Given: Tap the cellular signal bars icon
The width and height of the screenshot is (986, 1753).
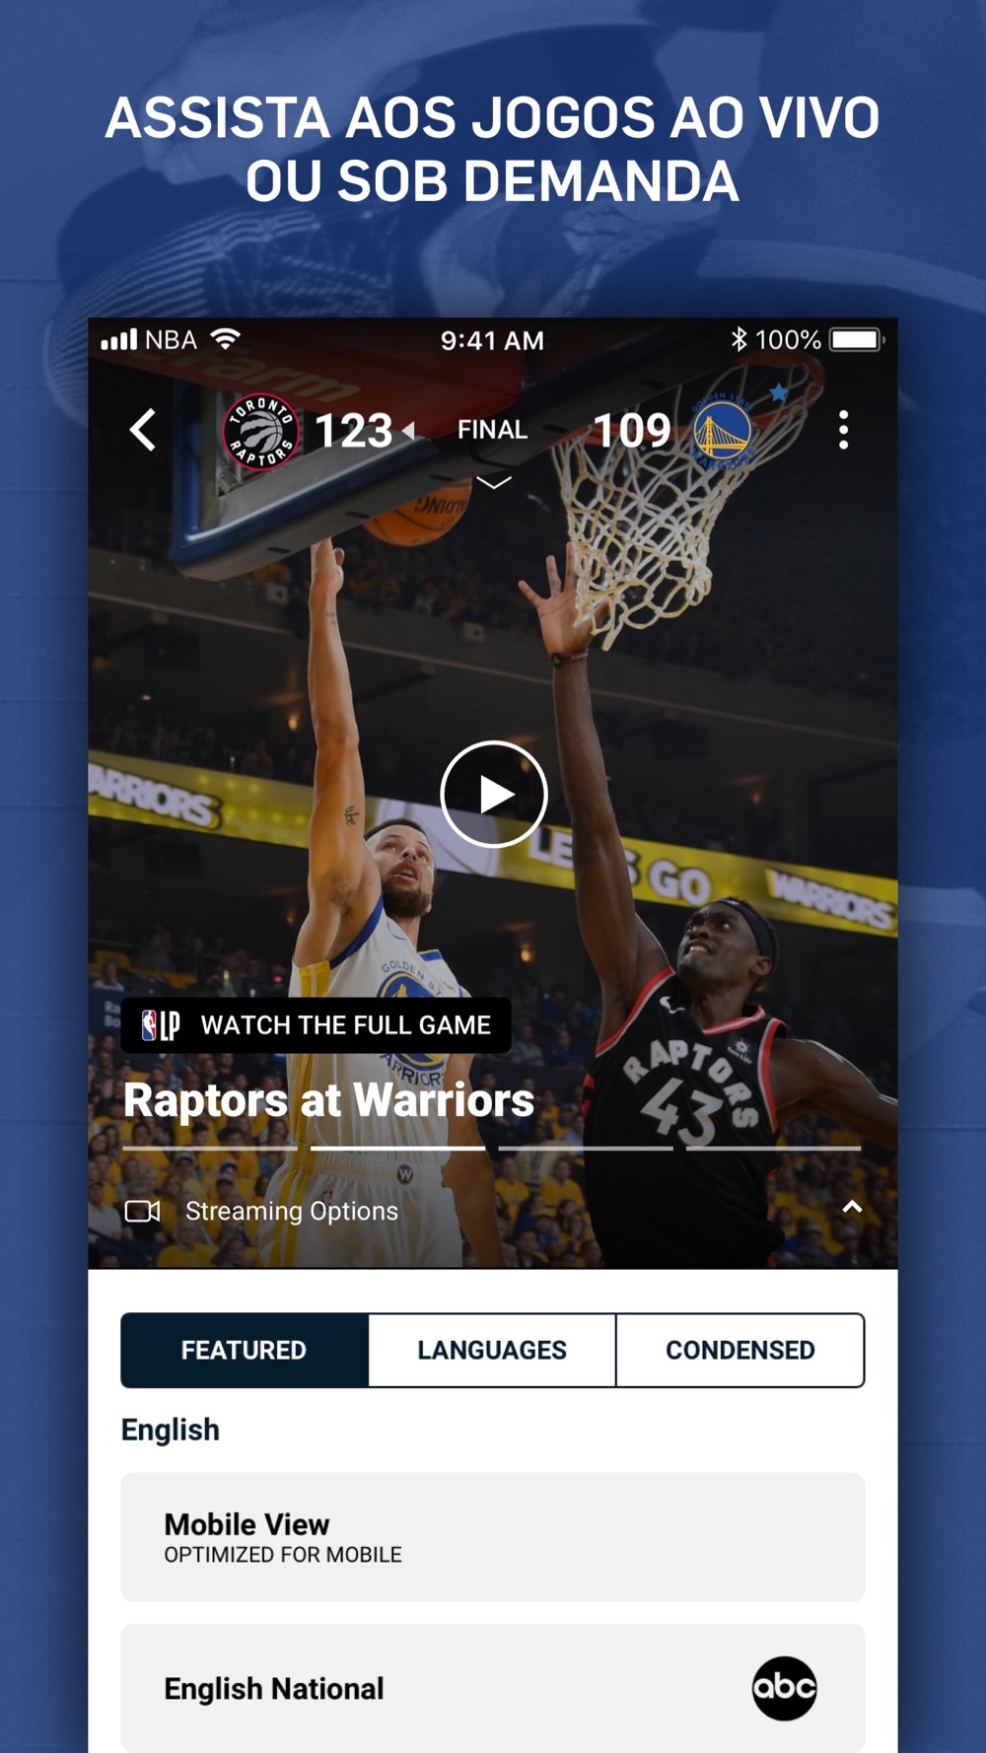Looking at the screenshot, I should tap(118, 340).
